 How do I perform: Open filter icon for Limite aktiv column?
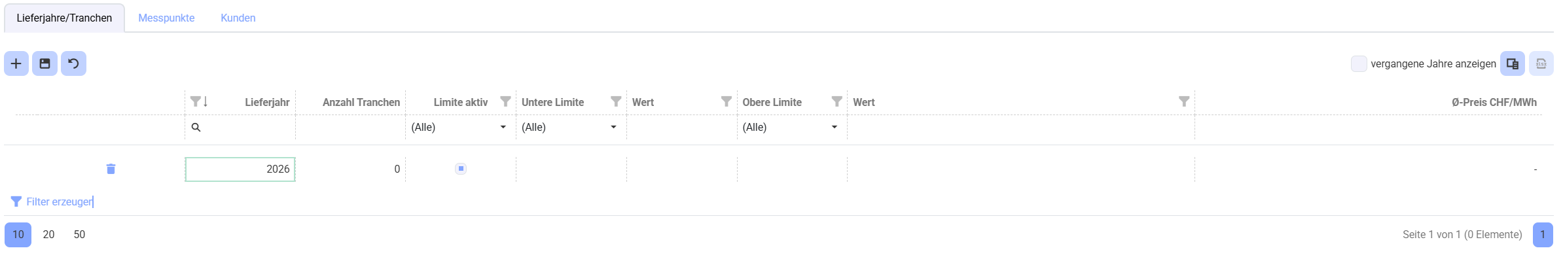[x=505, y=101]
